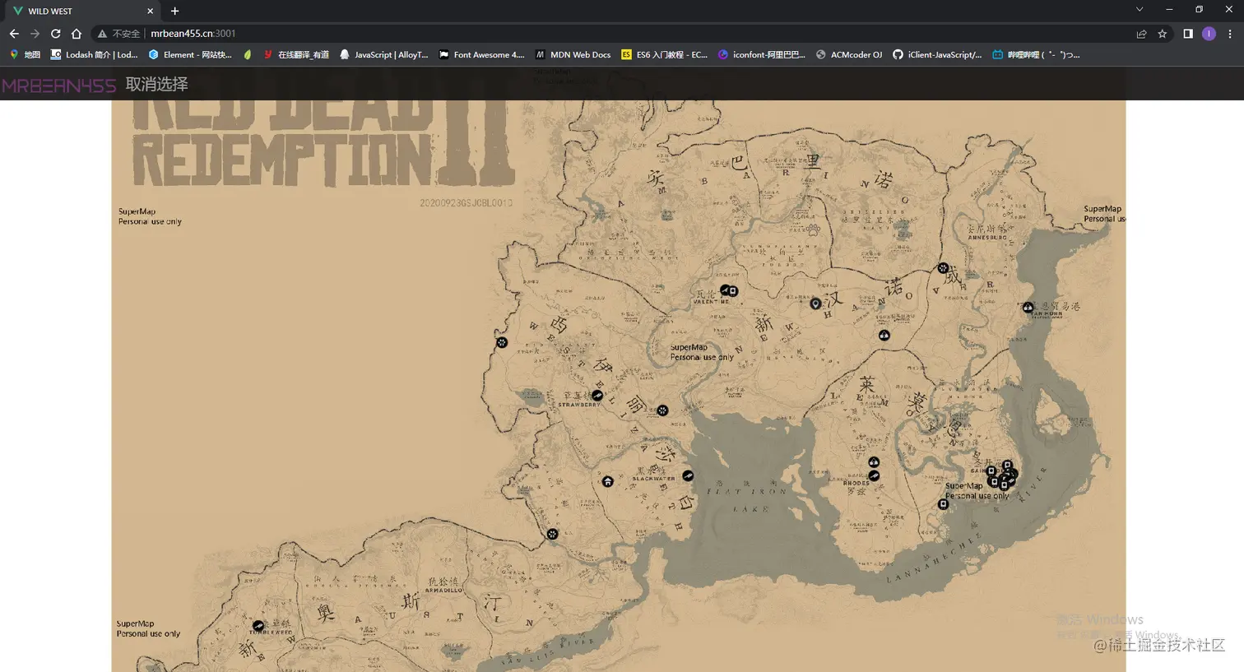
Task: Select the Strawberry map marker
Action: (x=597, y=396)
